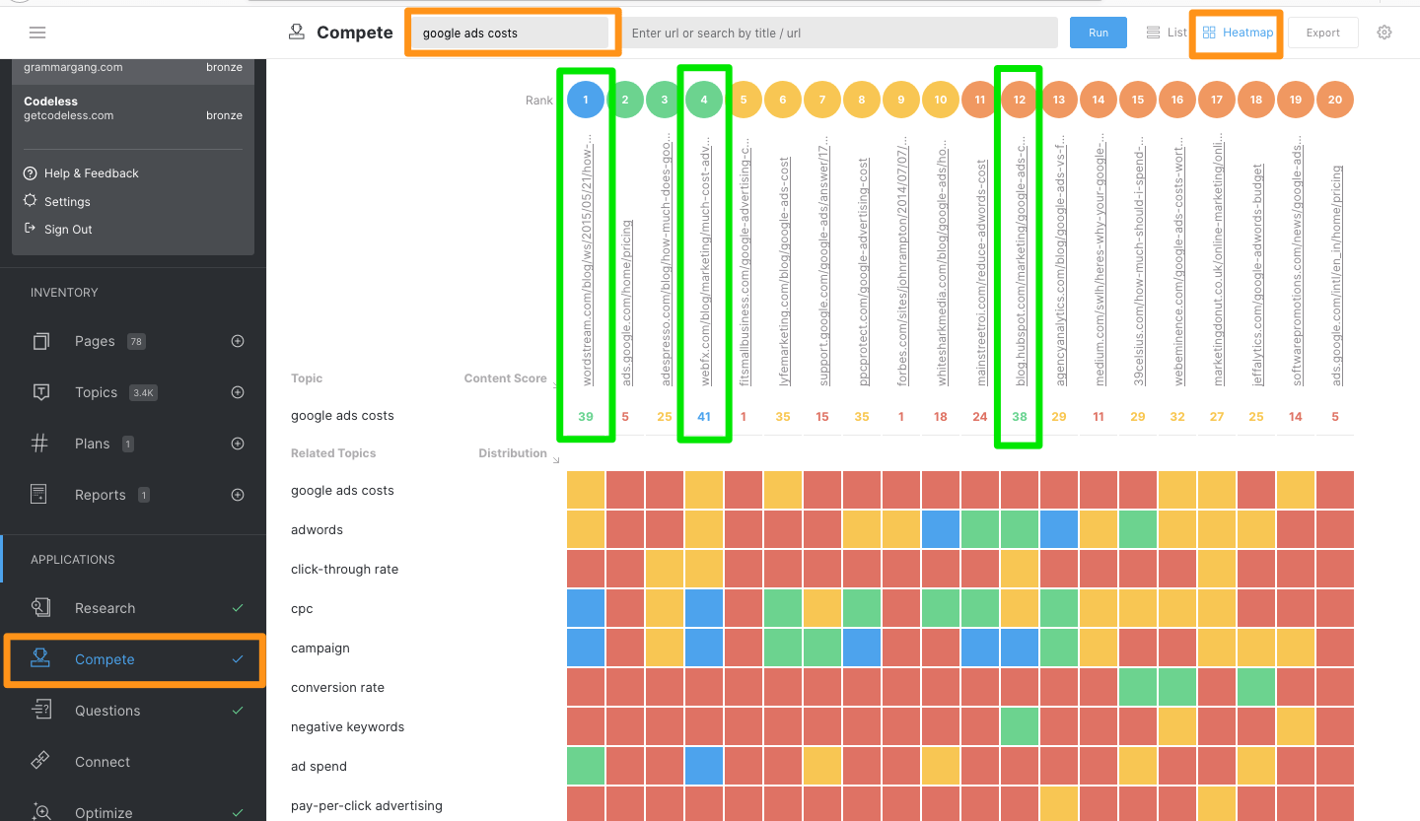Viewport: 1420px width, 821px height.
Task: Open Optimize in the sidebar
Action: click(x=104, y=812)
